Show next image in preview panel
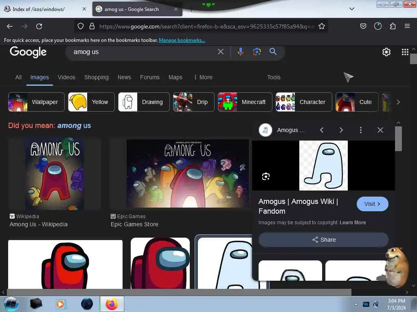 click(341, 130)
